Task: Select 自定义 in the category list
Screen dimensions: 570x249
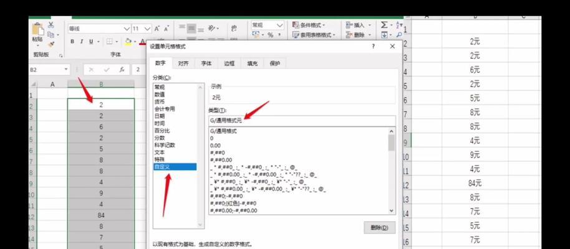Action: coord(175,167)
